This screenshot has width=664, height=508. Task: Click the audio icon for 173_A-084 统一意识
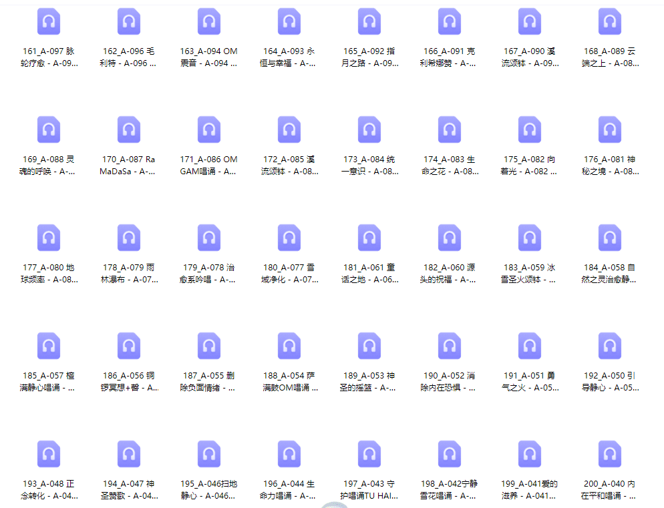[369, 130]
